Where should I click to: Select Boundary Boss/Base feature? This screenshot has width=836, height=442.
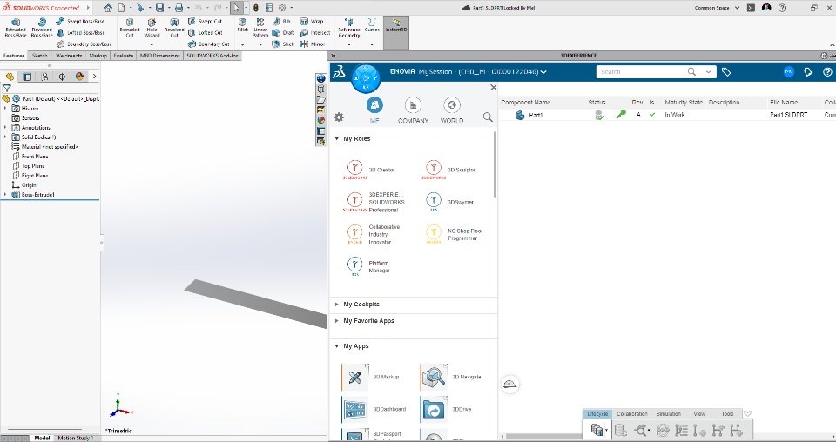click(84, 44)
